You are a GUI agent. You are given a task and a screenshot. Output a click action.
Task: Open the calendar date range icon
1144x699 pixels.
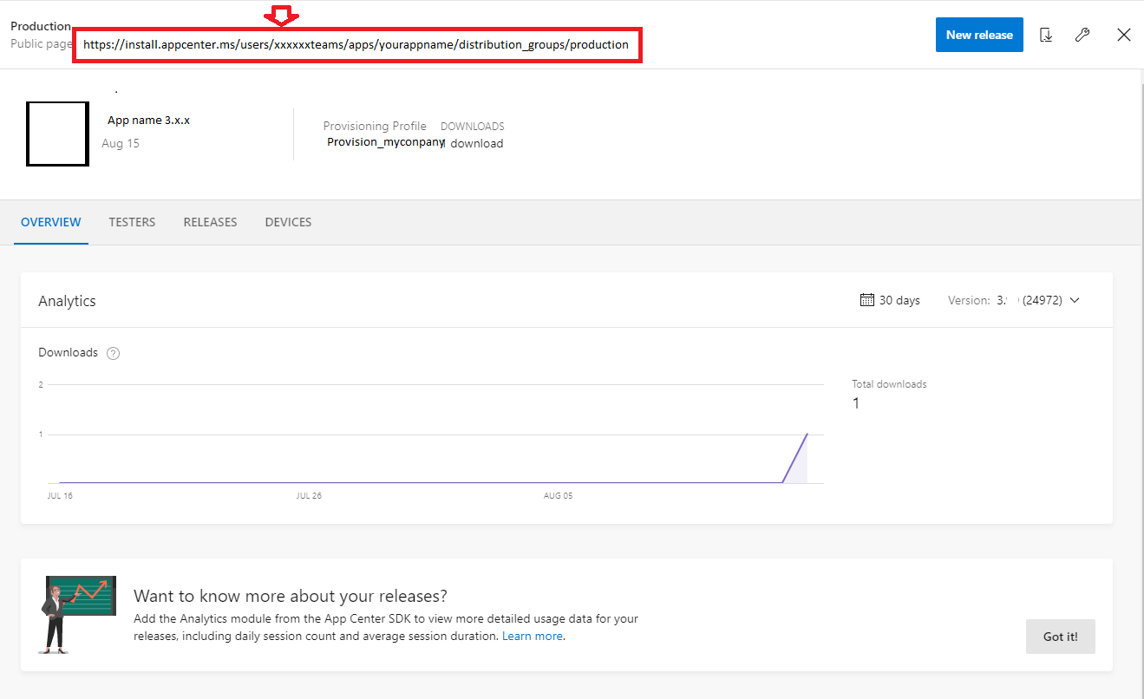tap(866, 299)
